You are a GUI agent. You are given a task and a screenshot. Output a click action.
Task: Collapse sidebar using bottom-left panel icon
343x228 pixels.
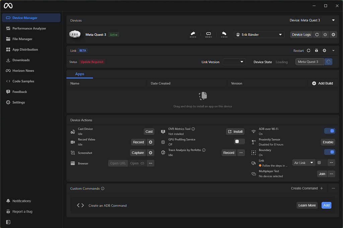pyautogui.click(x=8, y=222)
